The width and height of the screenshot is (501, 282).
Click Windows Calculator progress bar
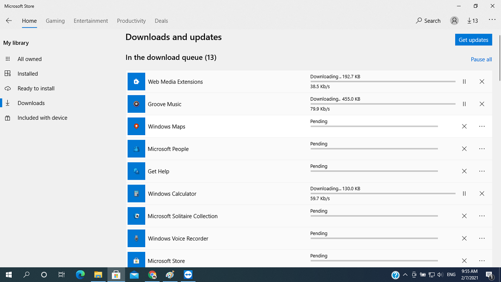[383, 193]
